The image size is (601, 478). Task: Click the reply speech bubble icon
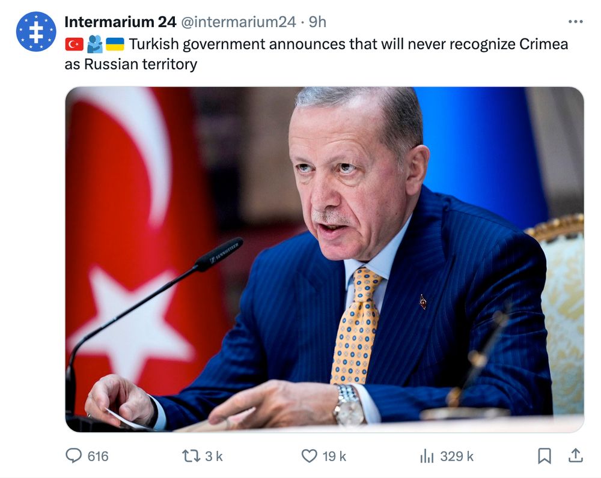click(73, 456)
